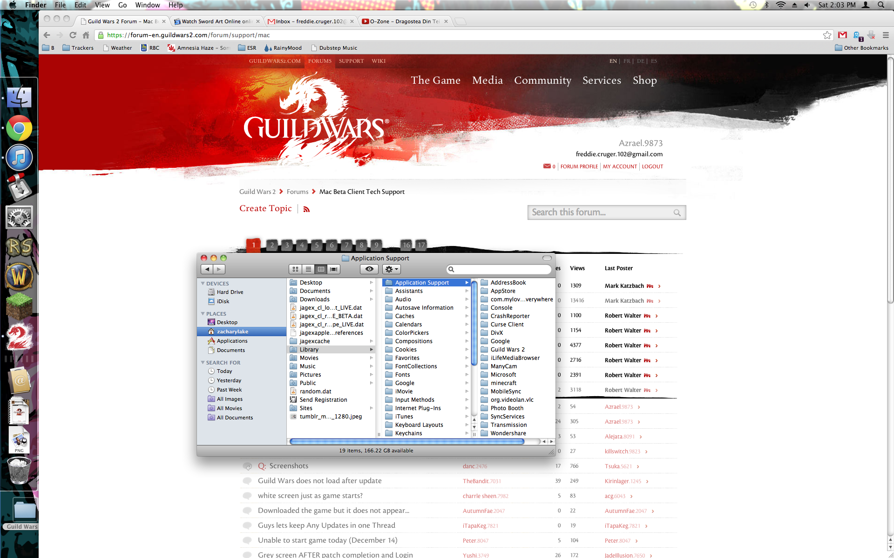Switch Finder to Cover Flow view
The width and height of the screenshot is (894, 558).
click(x=333, y=269)
